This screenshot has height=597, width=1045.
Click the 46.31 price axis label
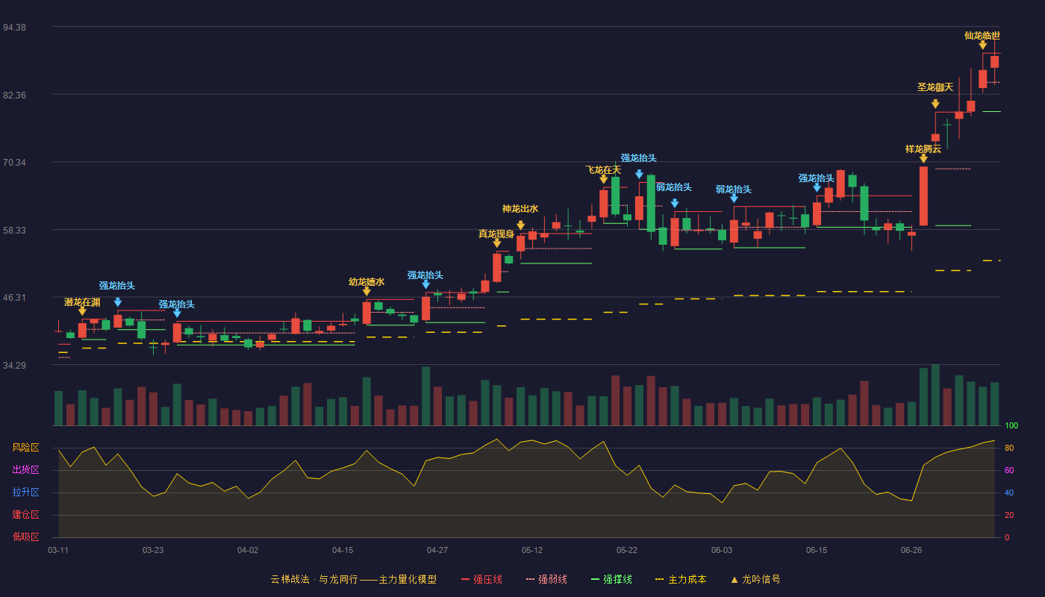(x=15, y=298)
